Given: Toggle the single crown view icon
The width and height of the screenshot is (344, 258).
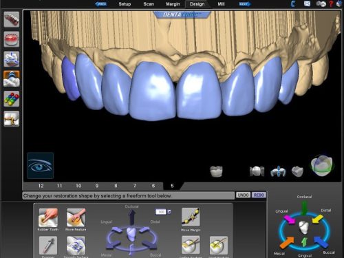Looking at the screenshot, I should 216,171.
